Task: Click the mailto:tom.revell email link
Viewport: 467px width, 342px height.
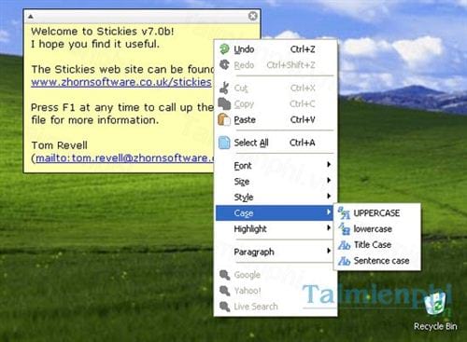Action: pyautogui.click(x=125, y=158)
